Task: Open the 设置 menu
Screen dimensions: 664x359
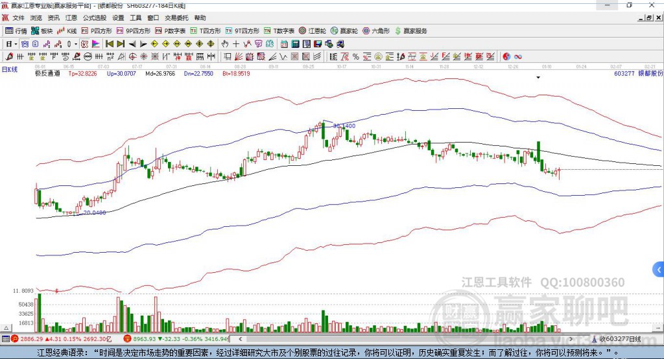Action: (x=118, y=17)
